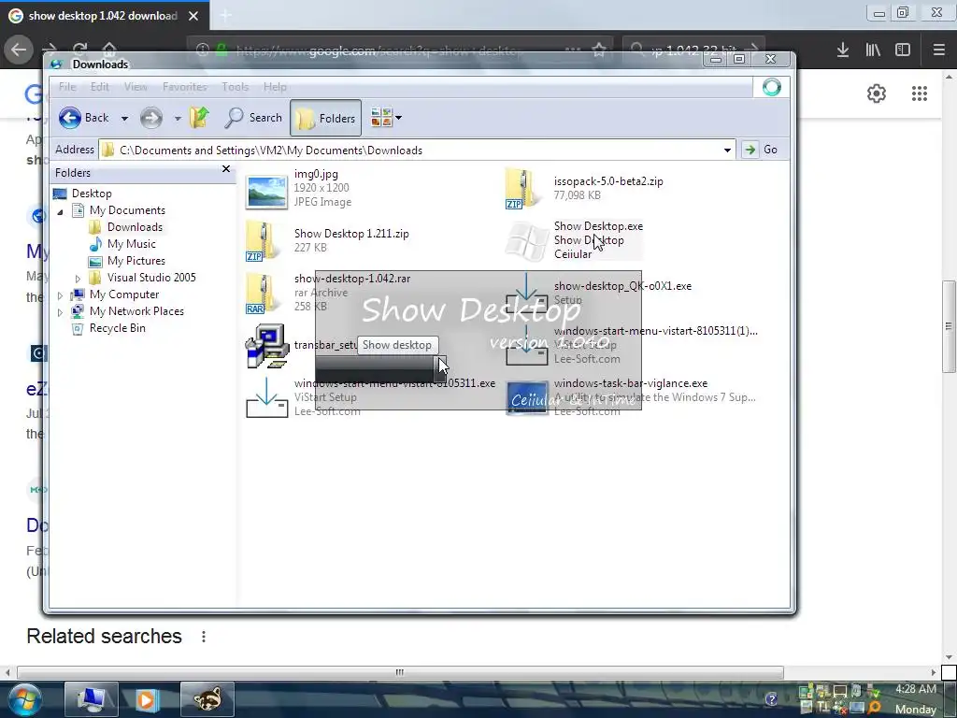Screen dimensions: 957x718
Task: Select the Downloads folder in the tree
Action: click(135, 227)
